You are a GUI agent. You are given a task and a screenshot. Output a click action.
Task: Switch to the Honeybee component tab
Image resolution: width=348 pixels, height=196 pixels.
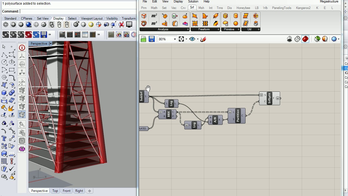(x=243, y=8)
